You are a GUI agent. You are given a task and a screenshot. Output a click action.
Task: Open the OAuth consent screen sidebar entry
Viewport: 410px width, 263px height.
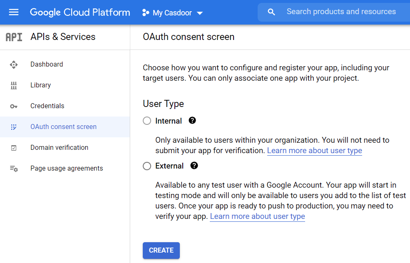pyautogui.click(x=63, y=127)
